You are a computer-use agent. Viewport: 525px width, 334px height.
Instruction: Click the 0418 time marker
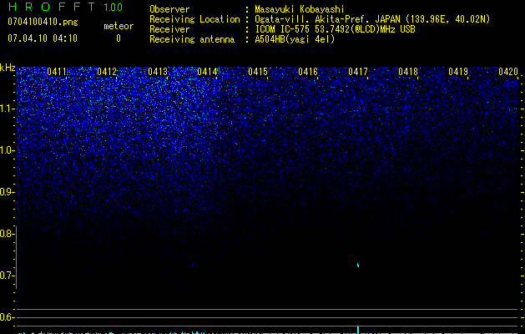(x=408, y=72)
